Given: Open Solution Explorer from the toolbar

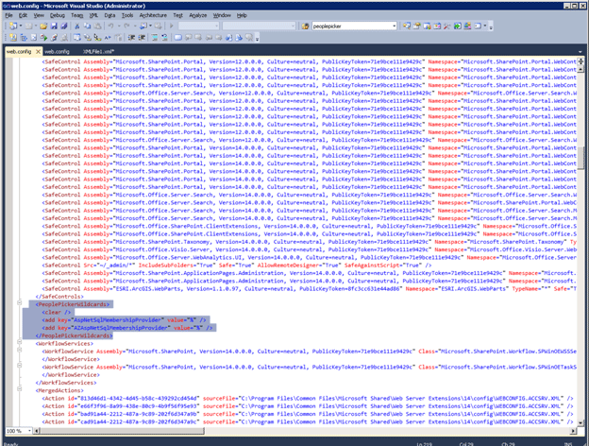Looking at the screenshot, I should [x=407, y=26].
